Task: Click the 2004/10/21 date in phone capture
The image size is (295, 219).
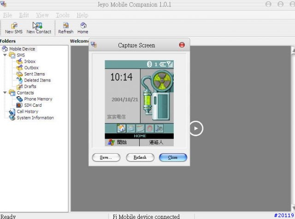Action: [x=125, y=99]
